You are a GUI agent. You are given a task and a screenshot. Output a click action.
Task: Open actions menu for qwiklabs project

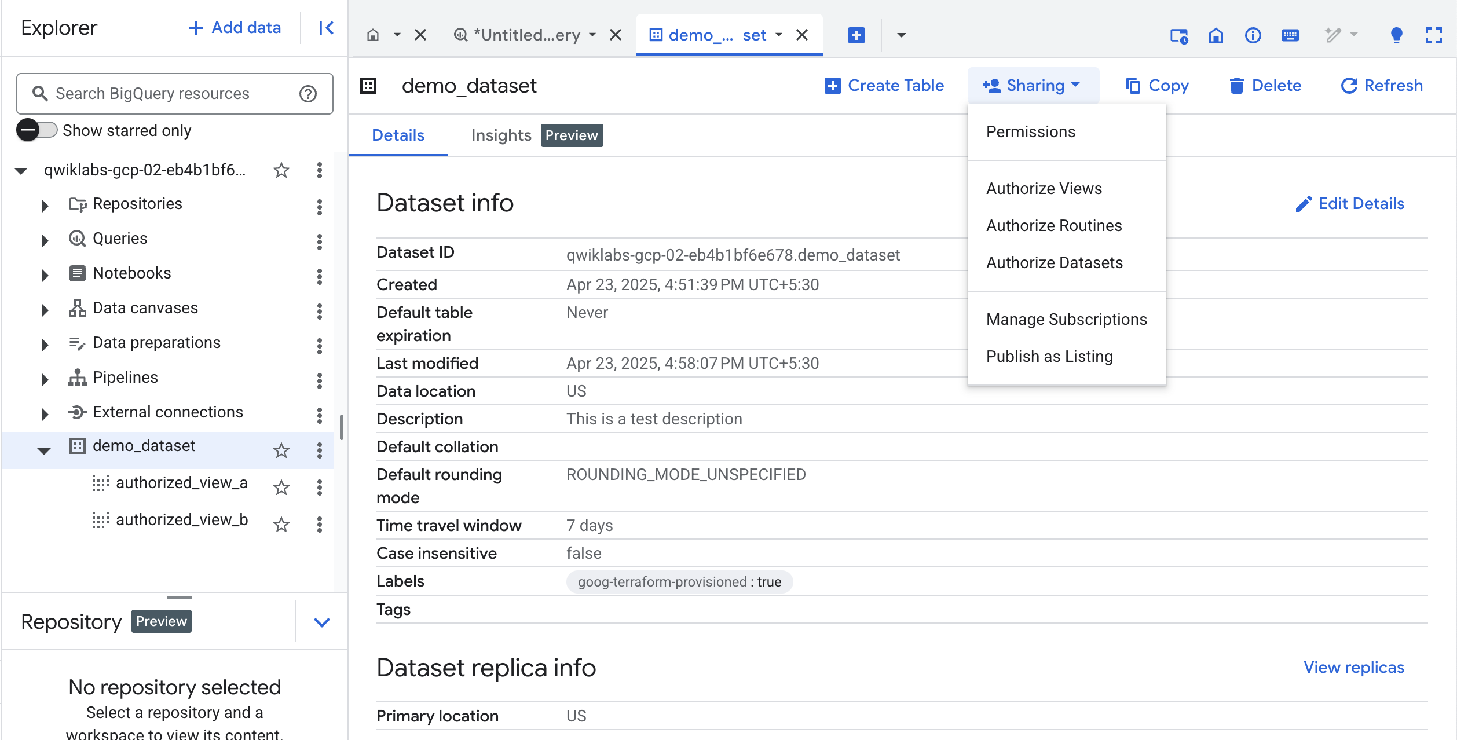click(x=320, y=170)
